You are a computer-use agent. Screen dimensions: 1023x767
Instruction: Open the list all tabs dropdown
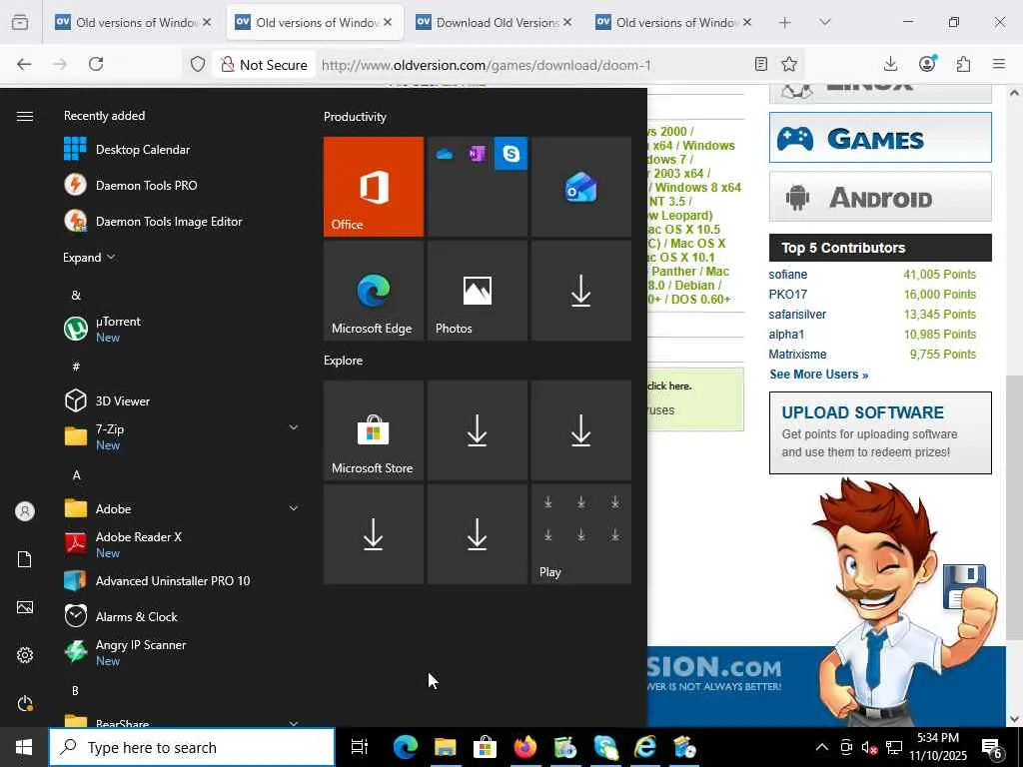click(824, 22)
